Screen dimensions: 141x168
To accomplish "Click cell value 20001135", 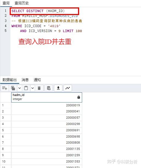I will (x=73, y=149).
